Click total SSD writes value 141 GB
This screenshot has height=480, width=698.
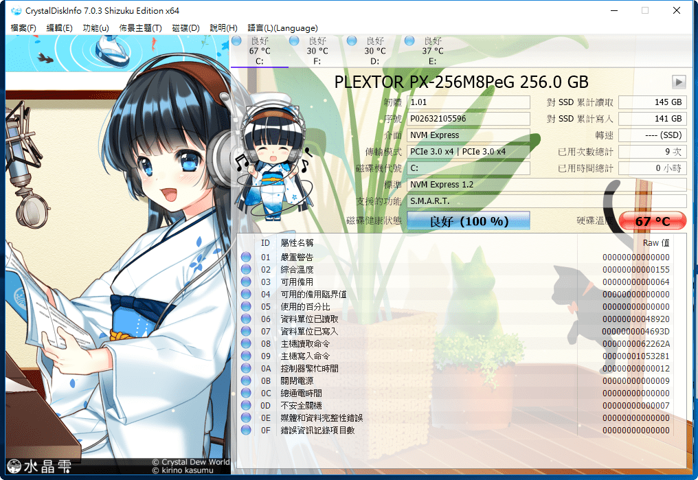coord(653,119)
